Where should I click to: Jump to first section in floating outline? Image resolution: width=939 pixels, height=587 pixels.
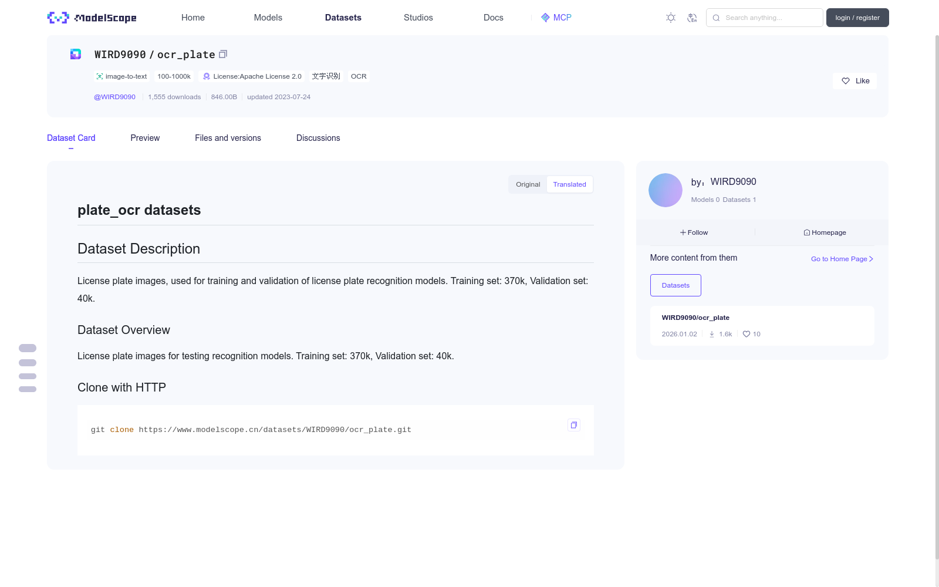[x=28, y=348]
